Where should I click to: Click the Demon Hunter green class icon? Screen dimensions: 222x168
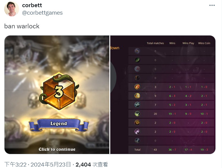tap(137, 60)
